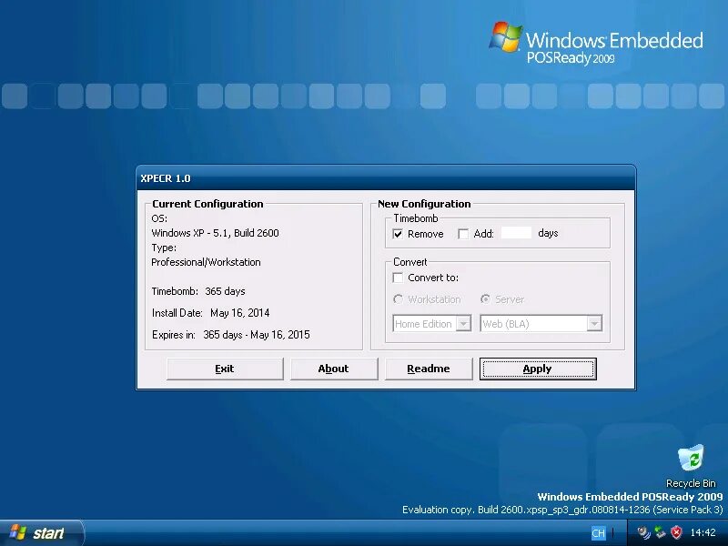Enable the Add days checkbox

(462, 234)
